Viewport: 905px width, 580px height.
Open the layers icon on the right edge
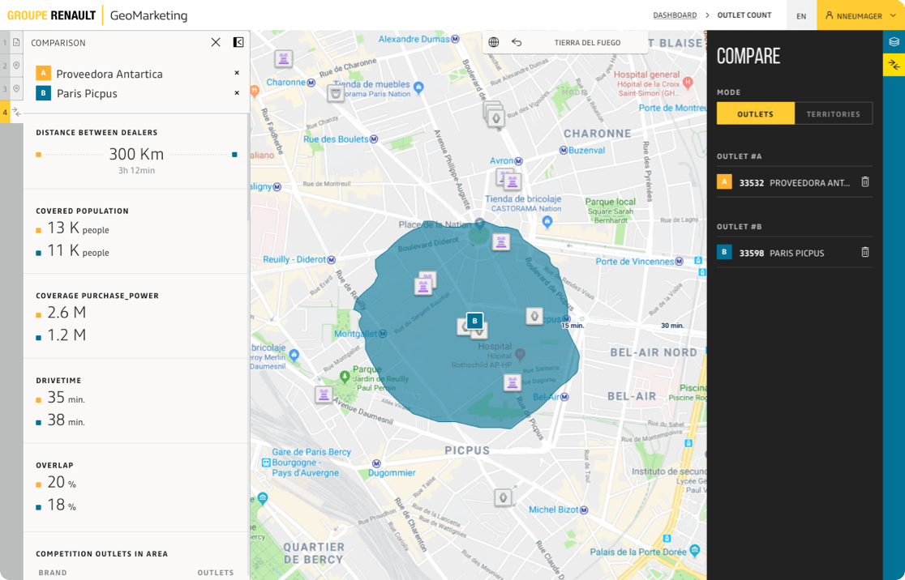[894, 41]
